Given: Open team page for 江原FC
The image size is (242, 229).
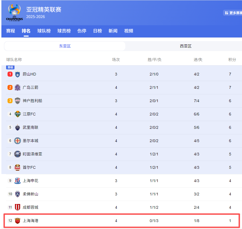Looking at the screenshot, I should pos(29,114).
